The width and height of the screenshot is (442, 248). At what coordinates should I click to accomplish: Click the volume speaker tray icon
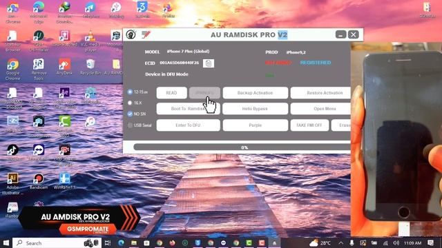pyautogui.click(x=396, y=243)
